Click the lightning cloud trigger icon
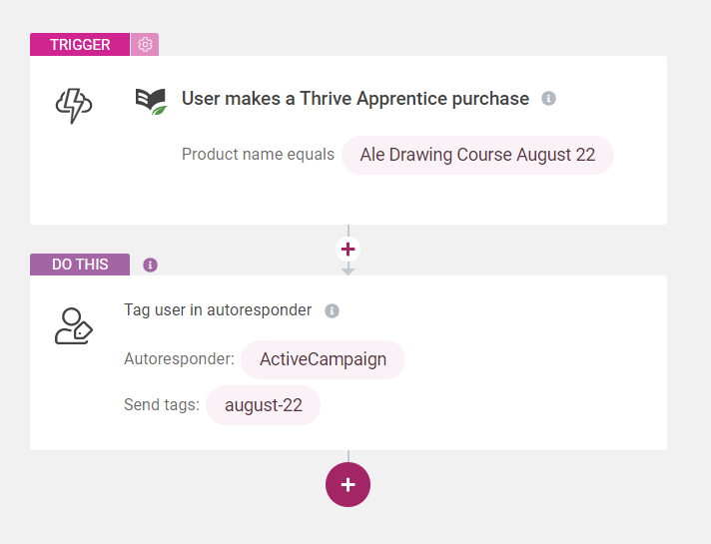Viewport: 711px width, 544px height. 74,105
